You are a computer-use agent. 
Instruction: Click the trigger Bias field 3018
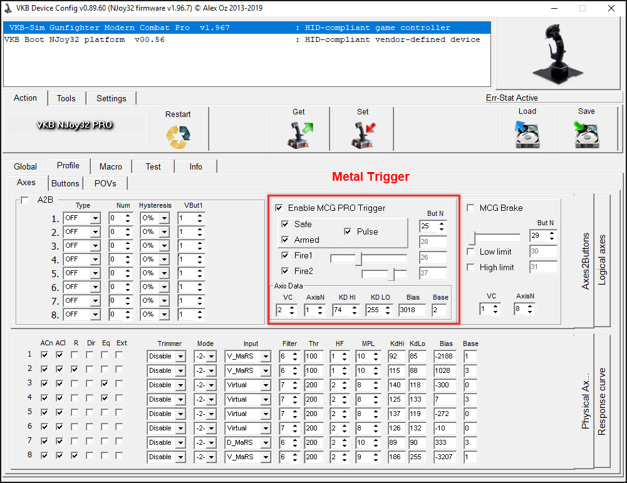(412, 310)
